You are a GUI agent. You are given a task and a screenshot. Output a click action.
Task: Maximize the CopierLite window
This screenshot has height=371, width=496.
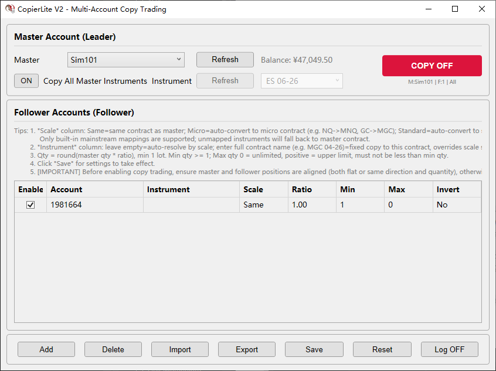(454, 9)
